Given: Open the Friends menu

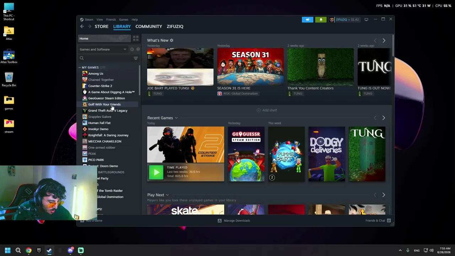Looking at the screenshot, I should click(111, 20).
